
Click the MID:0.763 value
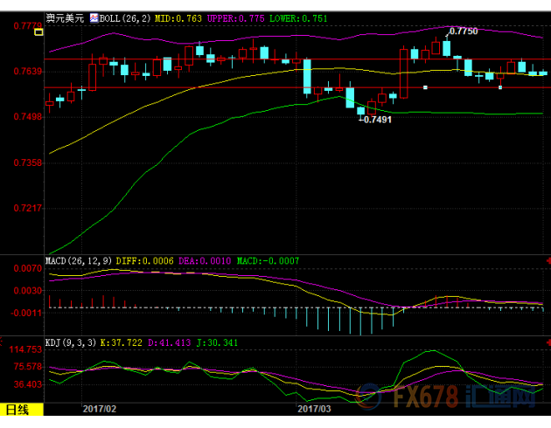178,18
